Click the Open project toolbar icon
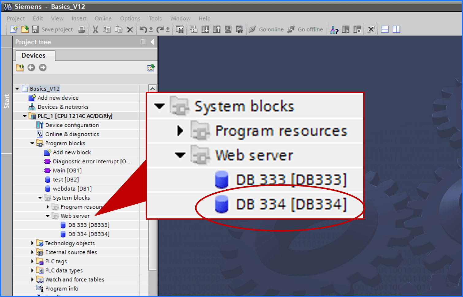 (25, 29)
